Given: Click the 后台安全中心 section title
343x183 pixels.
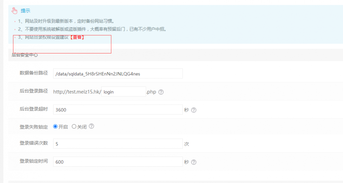Looking at the screenshot, I should point(25,55).
